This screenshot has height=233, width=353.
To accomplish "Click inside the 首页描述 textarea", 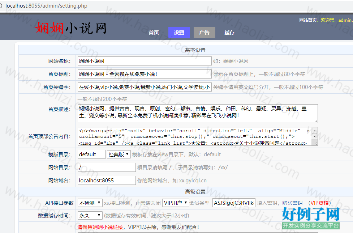I will click(198, 114).
